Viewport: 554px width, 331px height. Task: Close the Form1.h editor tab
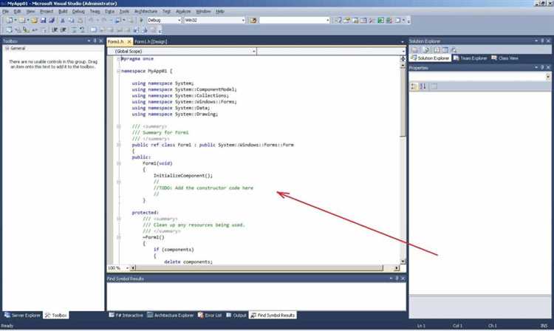pyautogui.click(x=129, y=41)
